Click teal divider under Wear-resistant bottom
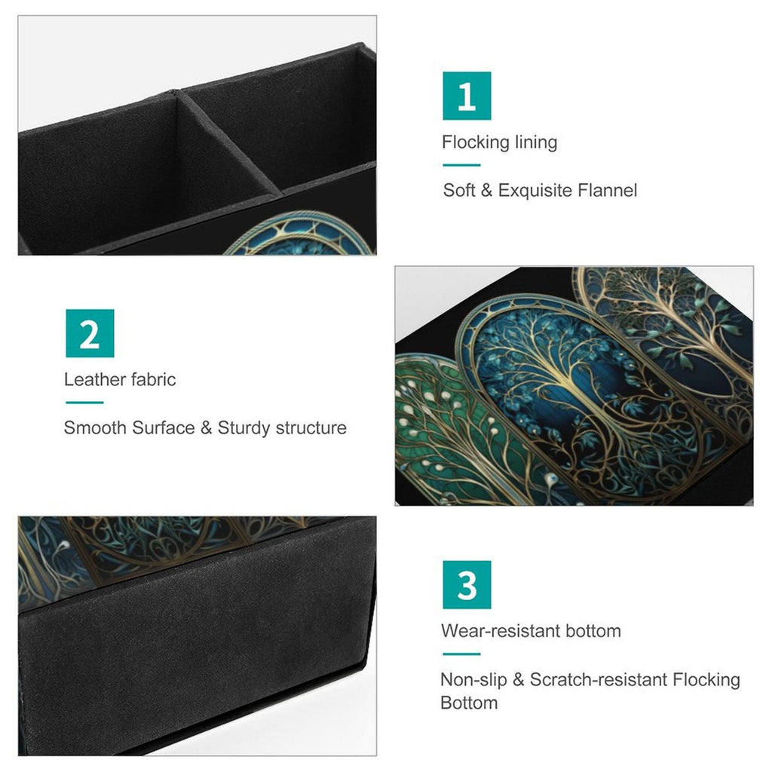 (x=461, y=654)
